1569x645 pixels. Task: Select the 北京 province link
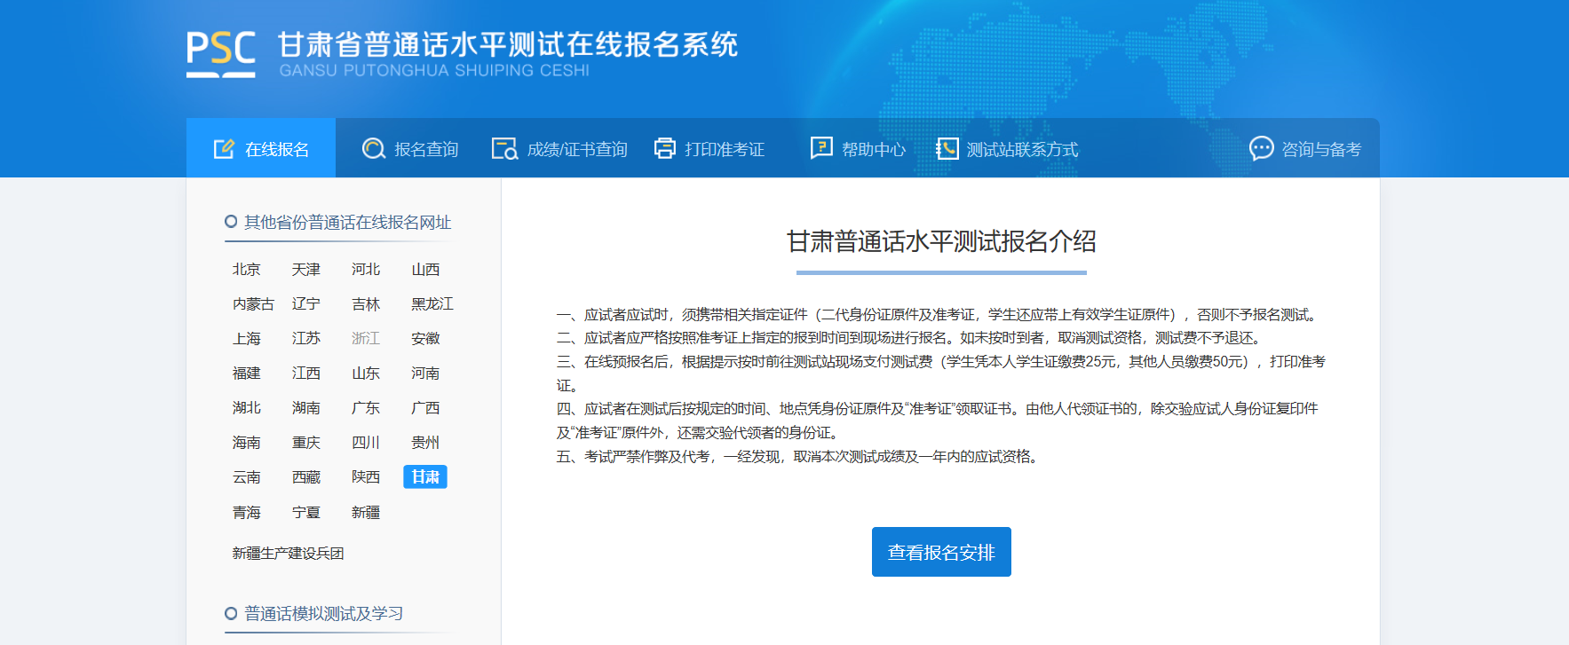coord(247,269)
